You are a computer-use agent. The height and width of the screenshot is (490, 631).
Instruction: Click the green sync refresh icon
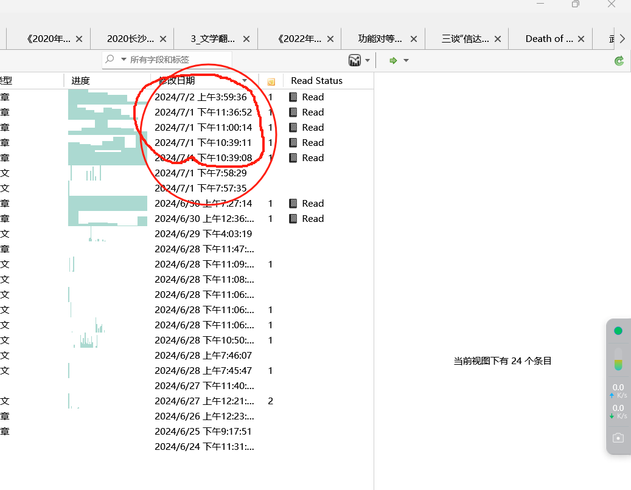619,61
